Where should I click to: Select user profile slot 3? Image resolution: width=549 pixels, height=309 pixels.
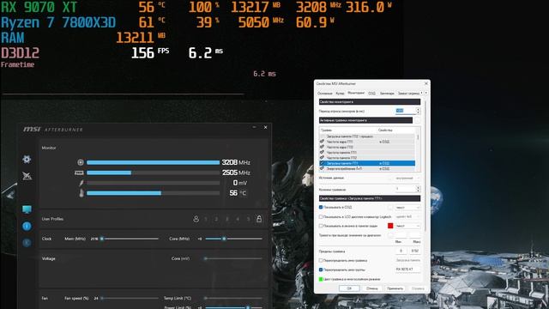tap(226, 220)
